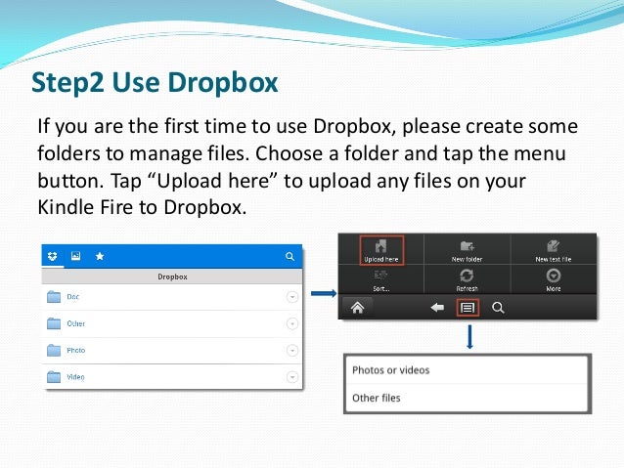This screenshot has height=468, width=624.
Task: Open the Photo folder
Action: click(172, 351)
